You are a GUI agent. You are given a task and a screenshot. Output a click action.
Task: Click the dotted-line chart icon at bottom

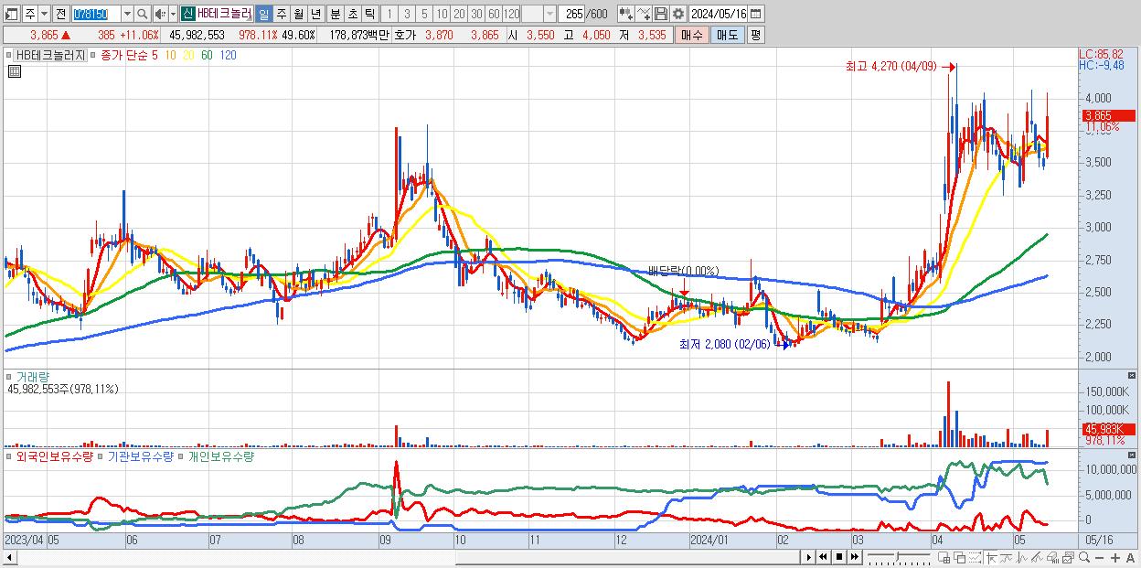pyautogui.click(x=976, y=557)
